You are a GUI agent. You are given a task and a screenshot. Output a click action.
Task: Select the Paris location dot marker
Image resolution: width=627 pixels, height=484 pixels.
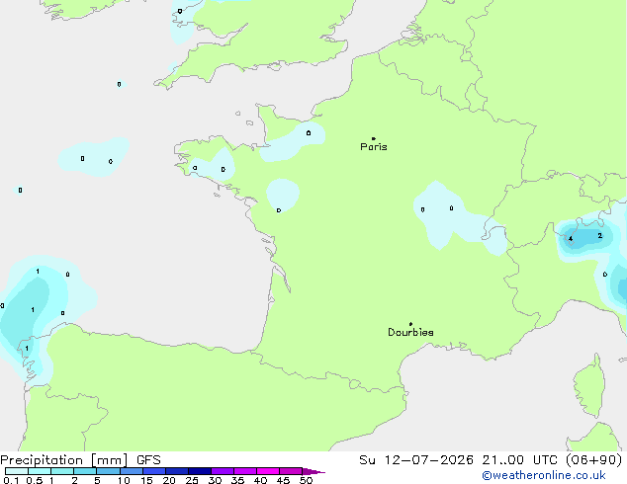(x=374, y=138)
